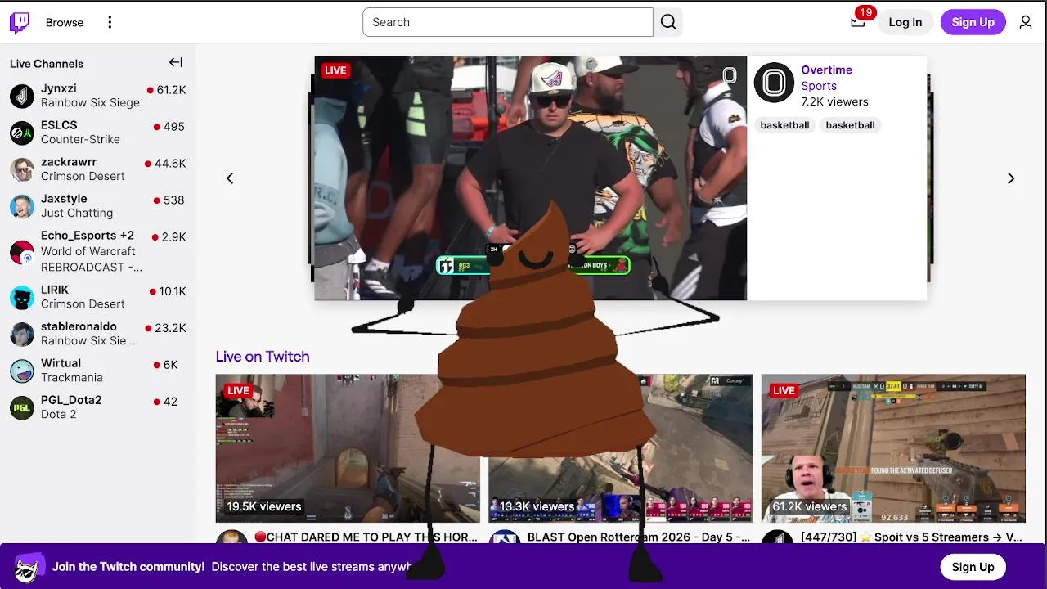1047x589 pixels.
Task: Open the BLAST Open Rotterdam stream title
Action: (x=639, y=537)
